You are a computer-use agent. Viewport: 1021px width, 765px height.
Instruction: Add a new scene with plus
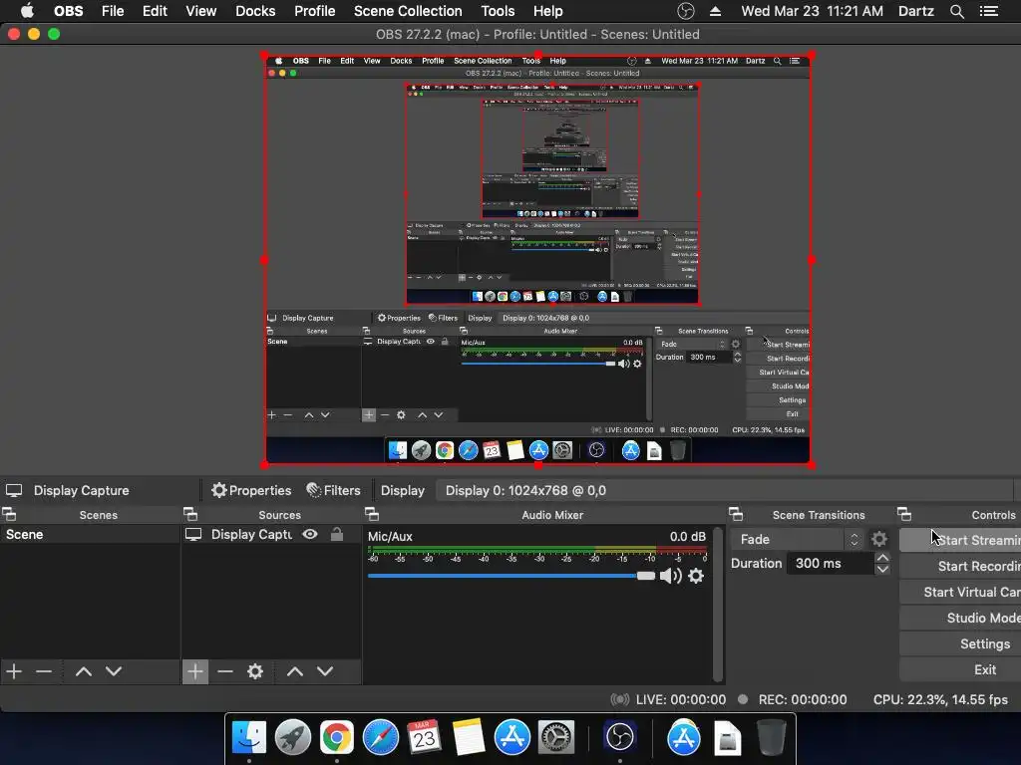(x=14, y=671)
